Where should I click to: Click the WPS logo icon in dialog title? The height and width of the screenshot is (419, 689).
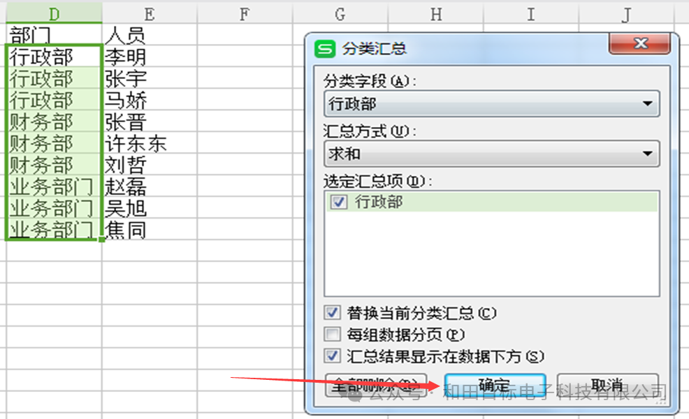click(325, 48)
